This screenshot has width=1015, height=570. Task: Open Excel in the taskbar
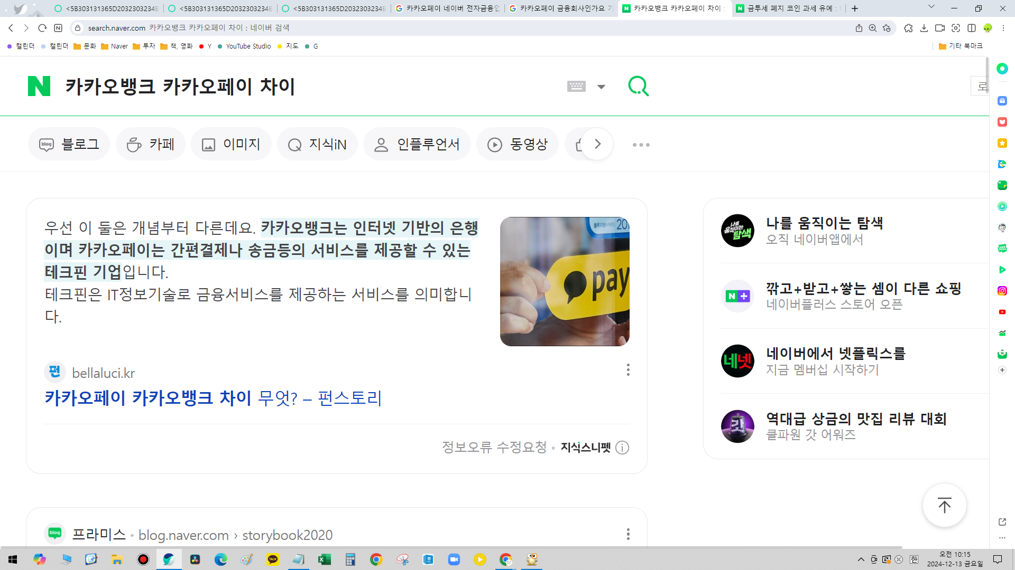tap(324, 559)
